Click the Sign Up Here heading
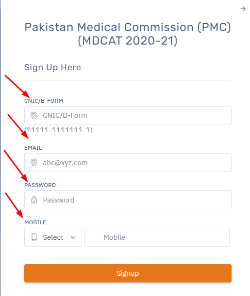This screenshot has height=296, width=250. pyautogui.click(x=52, y=67)
